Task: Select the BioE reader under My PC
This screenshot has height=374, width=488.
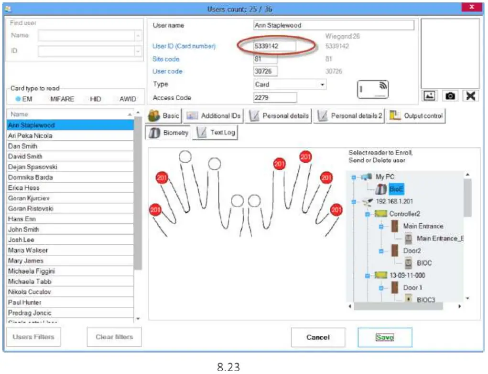Action: (x=396, y=189)
